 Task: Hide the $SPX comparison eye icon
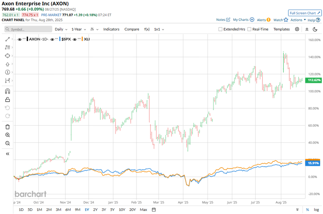coord(52,39)
